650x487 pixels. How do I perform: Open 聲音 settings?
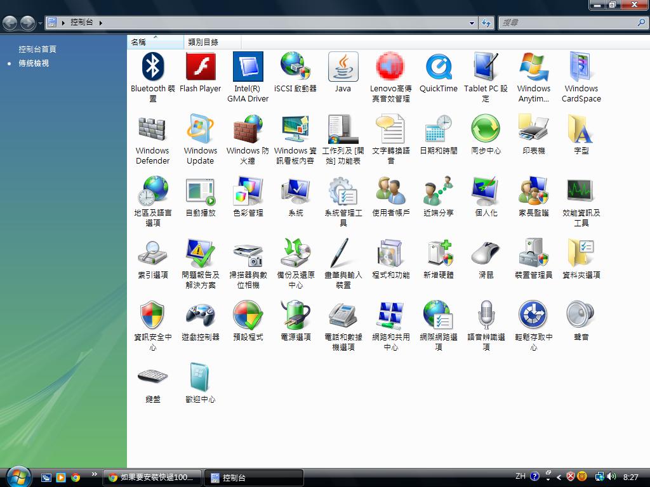tap(581, 321)
